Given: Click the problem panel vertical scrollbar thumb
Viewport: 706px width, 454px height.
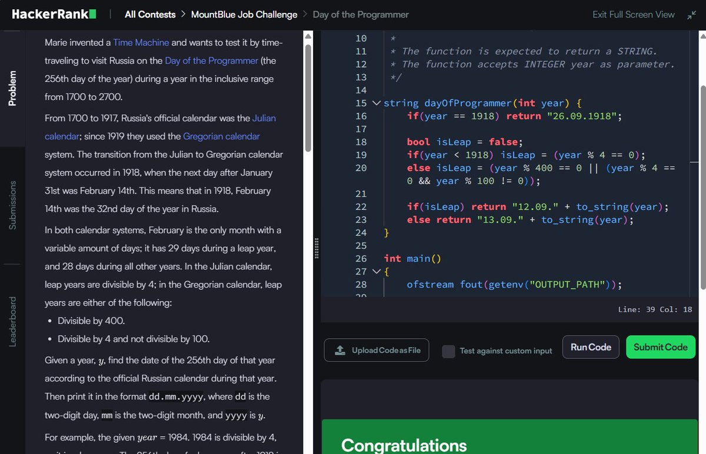Looking at the screenshot, I should pyautogui.click(x=307, y=97).
